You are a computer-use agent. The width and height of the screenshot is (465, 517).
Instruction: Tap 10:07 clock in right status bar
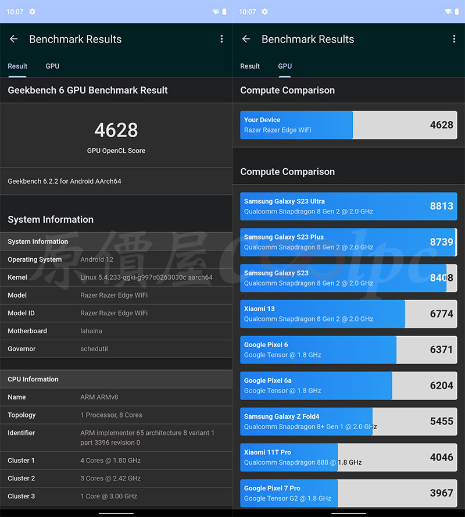tap(247, 12)
